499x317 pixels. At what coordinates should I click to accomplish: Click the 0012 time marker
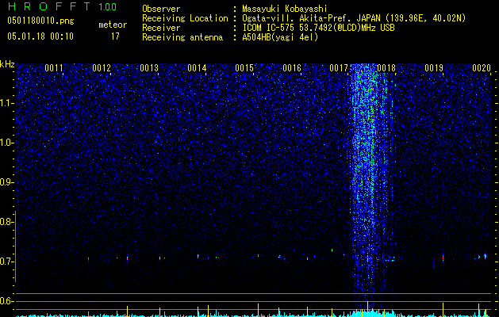102,68
